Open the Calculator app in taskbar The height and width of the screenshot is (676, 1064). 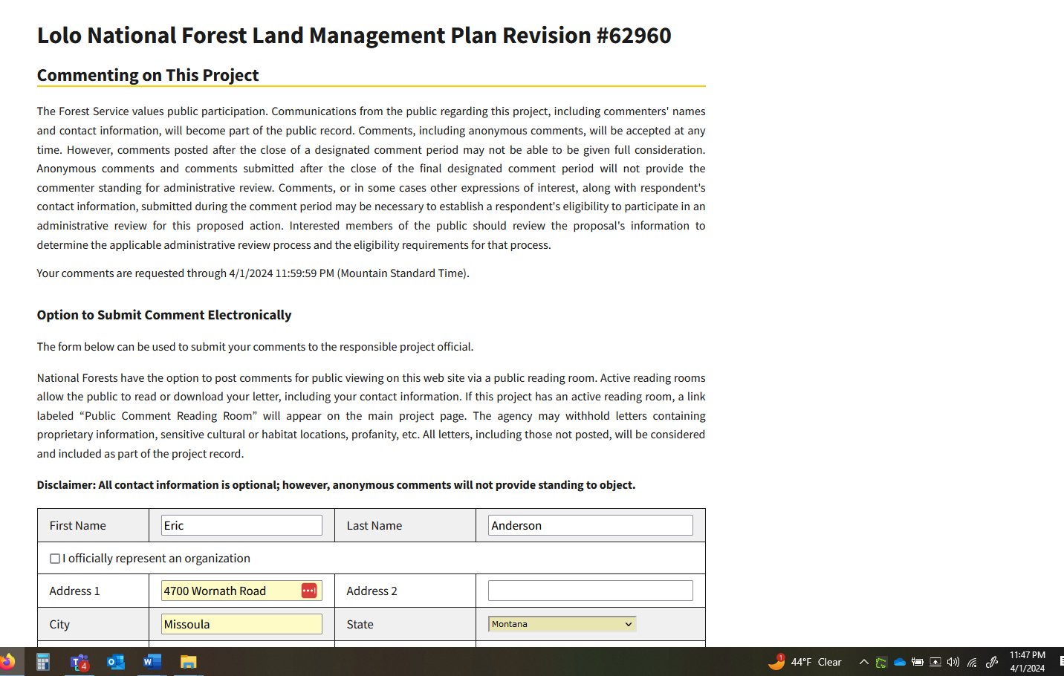(x=43, y=662)
